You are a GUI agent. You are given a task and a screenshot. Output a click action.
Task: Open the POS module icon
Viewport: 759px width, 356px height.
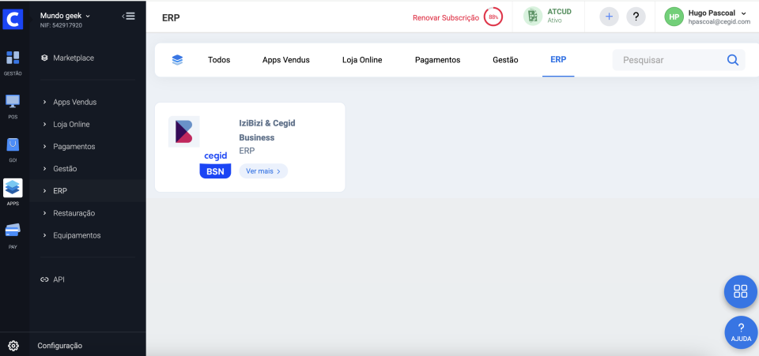(13, 102)
